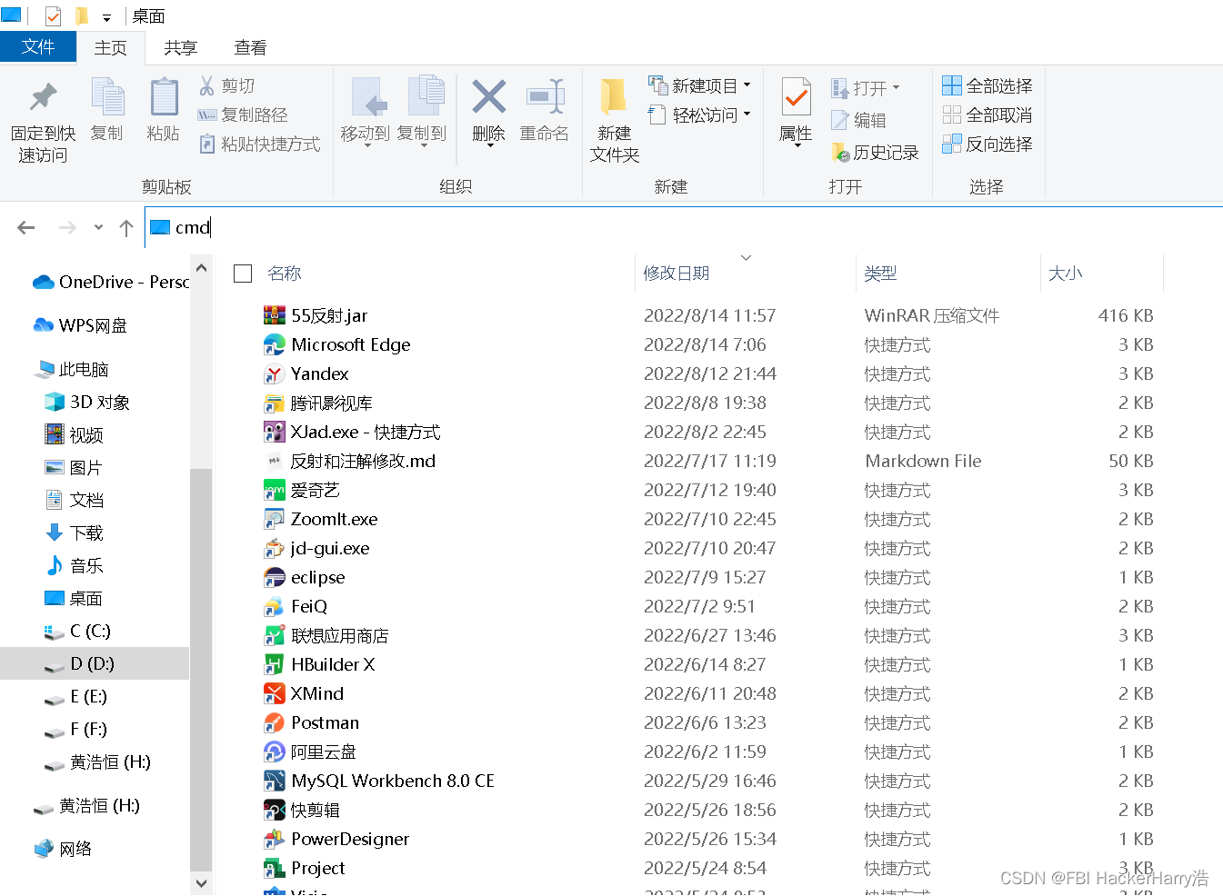Viewport: 1223px width, 896px height.
Task: Click address bar containing cmd
Action: [682, 227]
